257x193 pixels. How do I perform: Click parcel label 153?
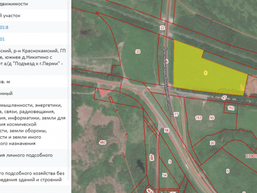[x=198, y=118]
